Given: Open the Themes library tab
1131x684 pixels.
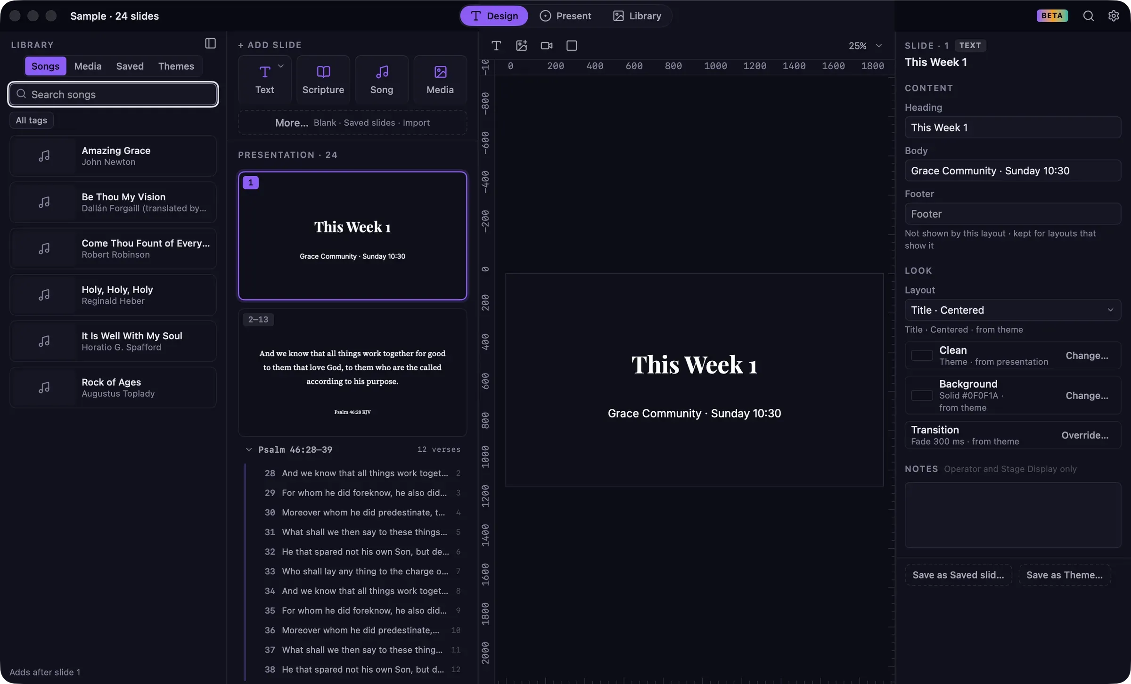Looking at the screenshot, I should [x=176, y=66].
